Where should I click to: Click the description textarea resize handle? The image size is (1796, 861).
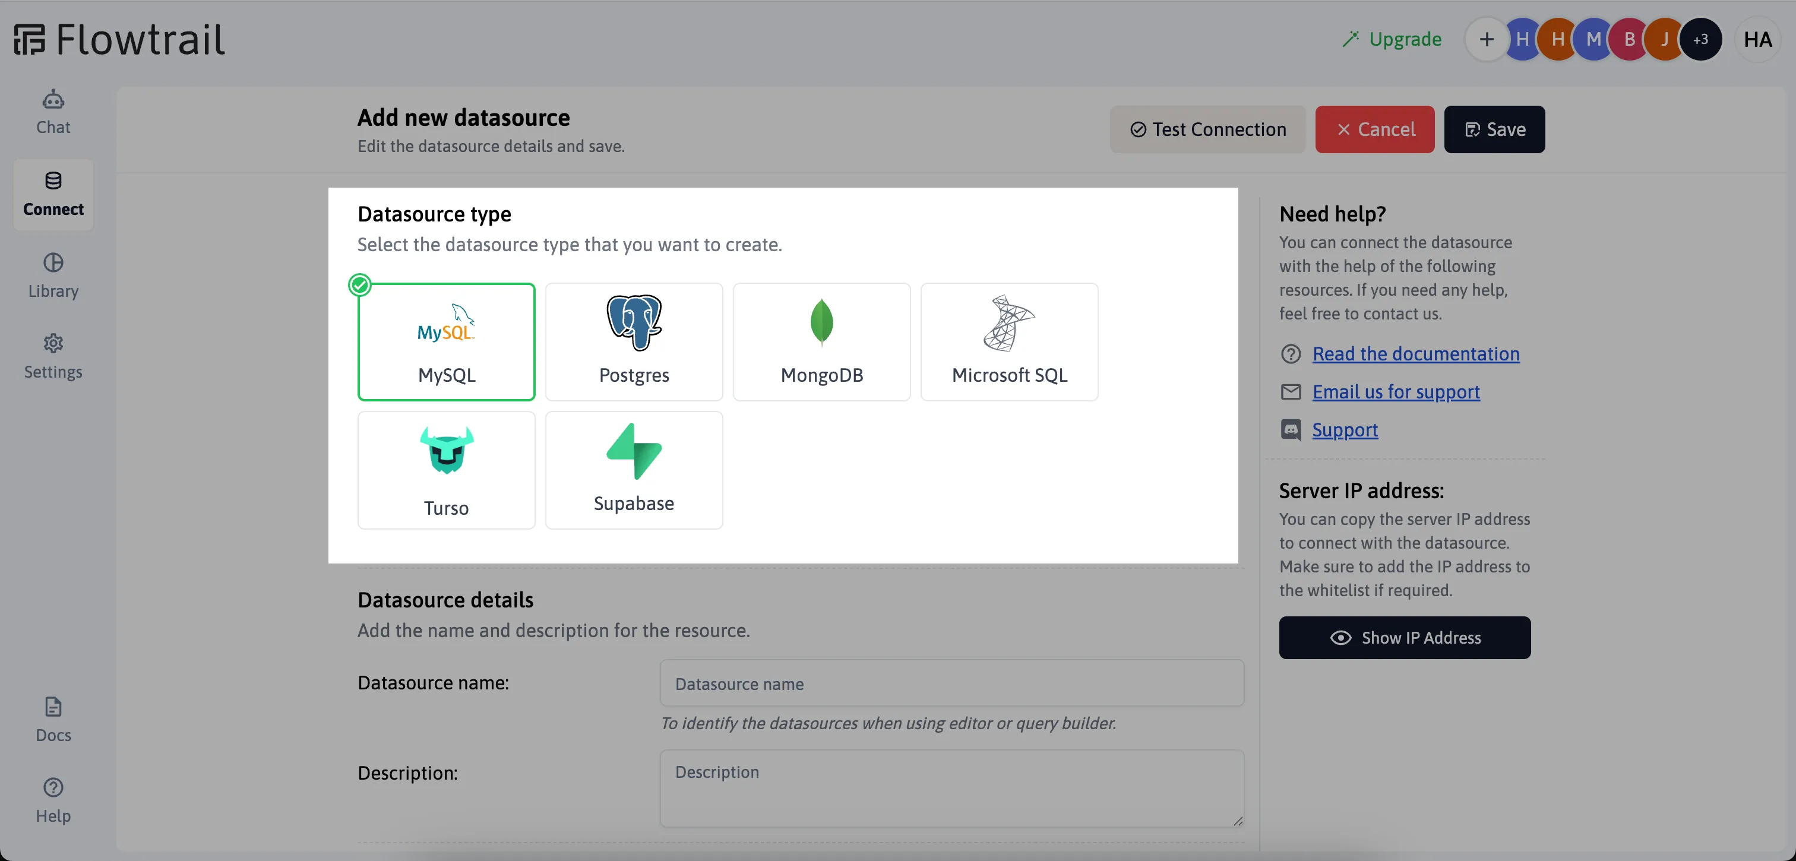coord(1238,821)
